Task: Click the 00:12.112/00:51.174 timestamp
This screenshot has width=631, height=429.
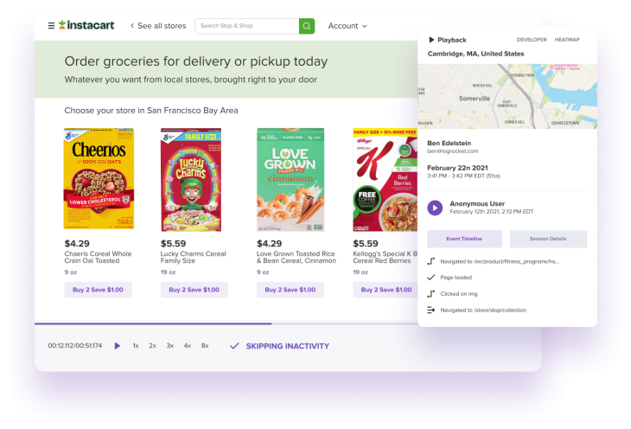Action: (x=75, y=346)
